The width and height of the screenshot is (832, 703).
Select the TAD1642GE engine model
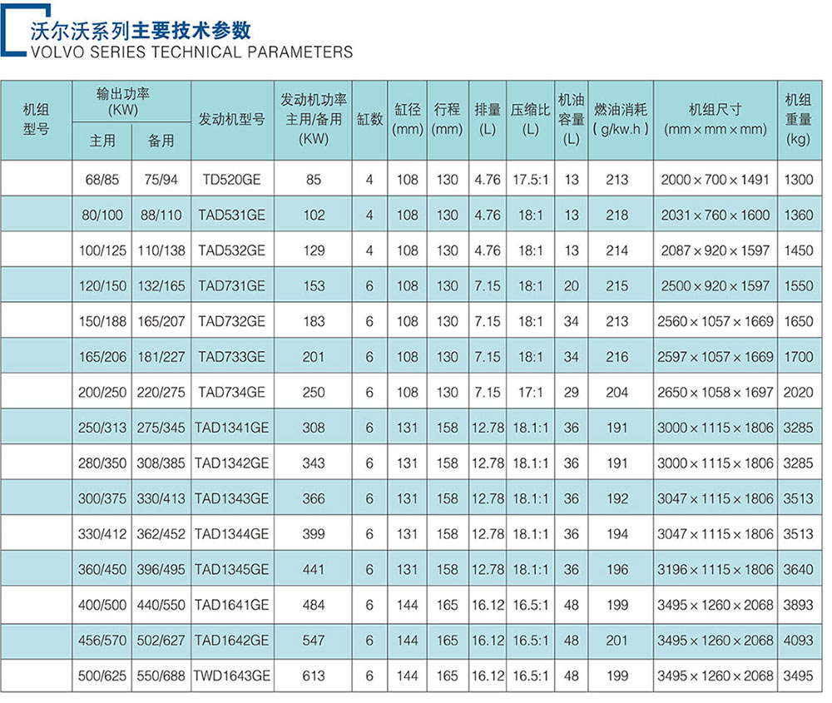(x=232, y=641)
